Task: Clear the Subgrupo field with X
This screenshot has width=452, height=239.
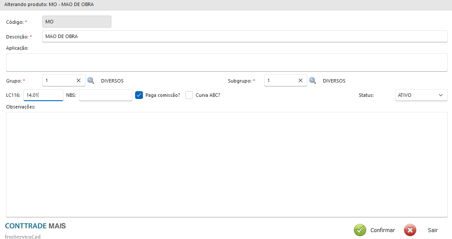Action: pos(300,80)
